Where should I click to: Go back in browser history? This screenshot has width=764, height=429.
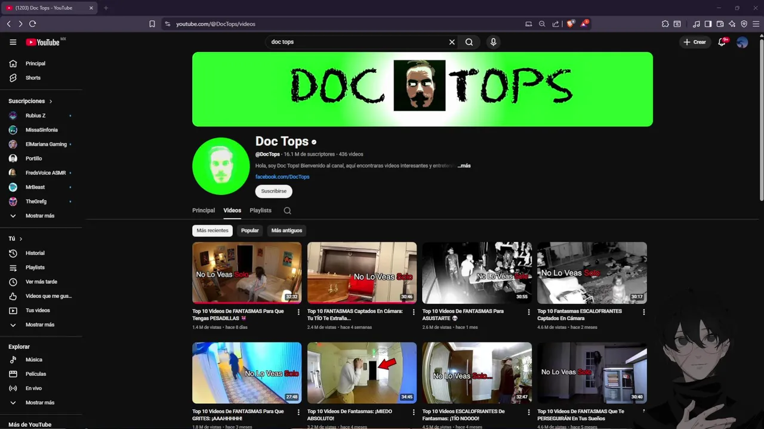[x=8, y=24]
